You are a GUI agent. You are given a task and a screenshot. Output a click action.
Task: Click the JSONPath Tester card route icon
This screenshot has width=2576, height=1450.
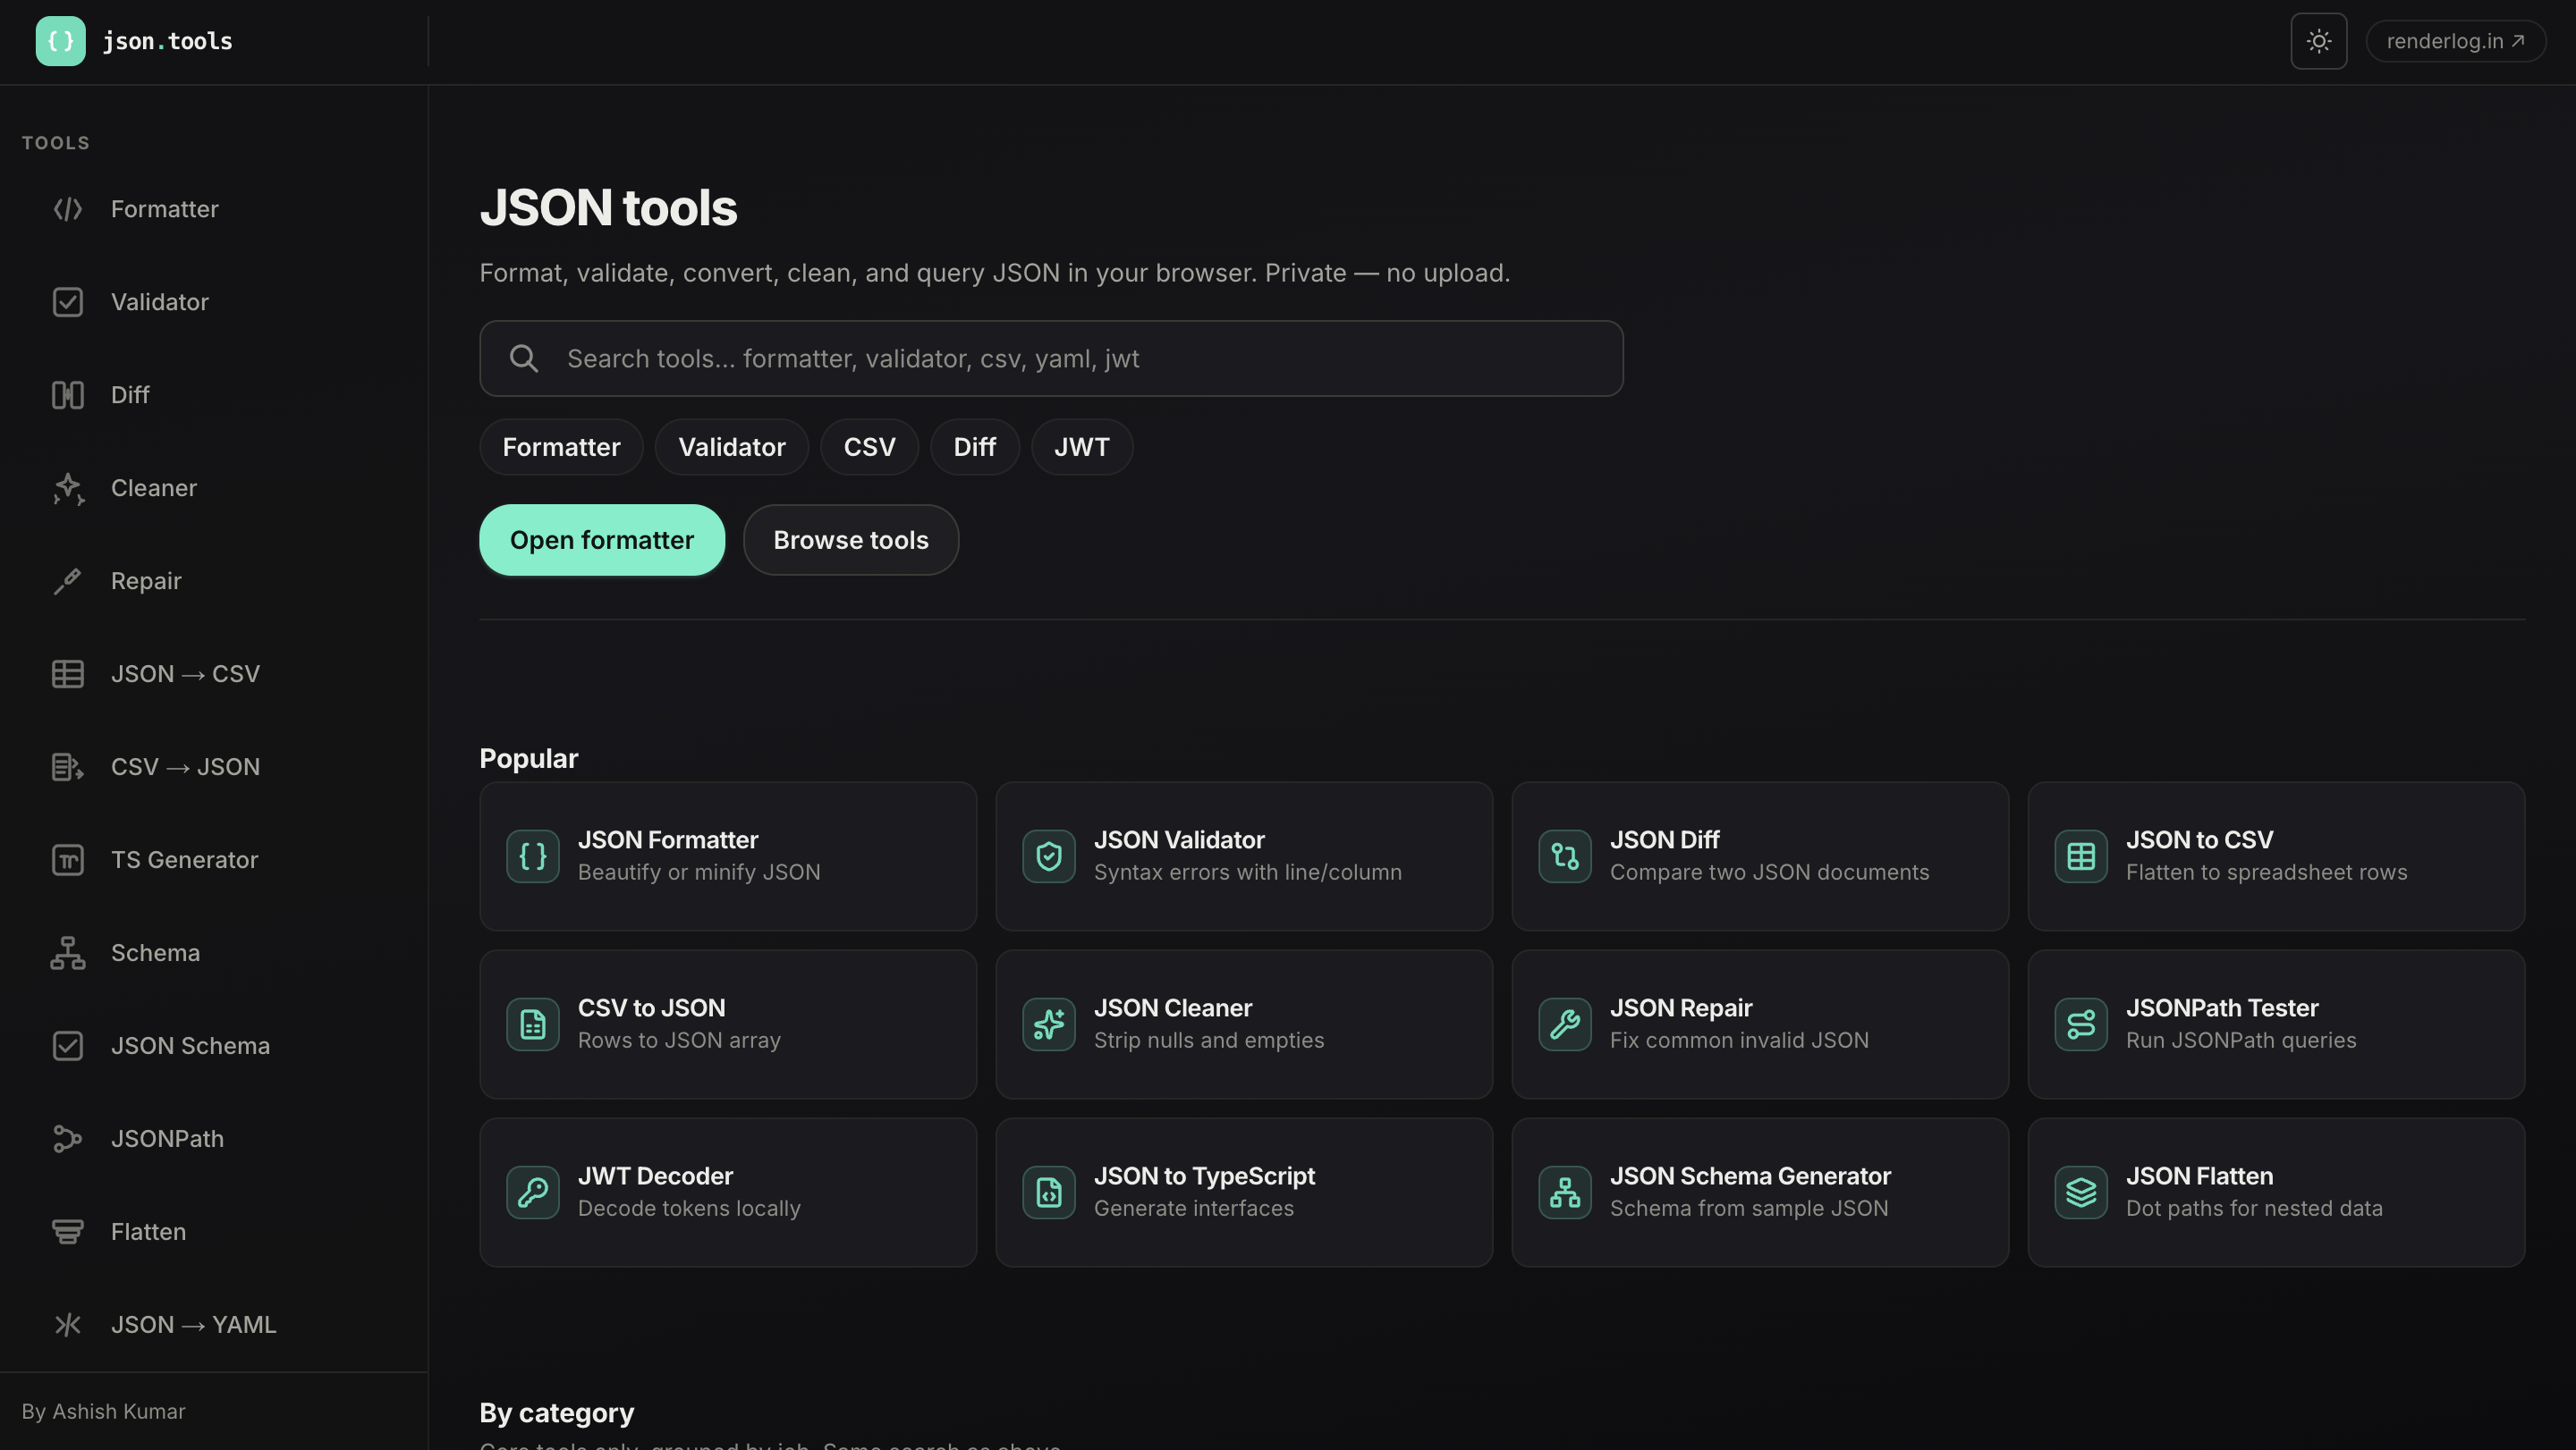coord(2081,1024)
